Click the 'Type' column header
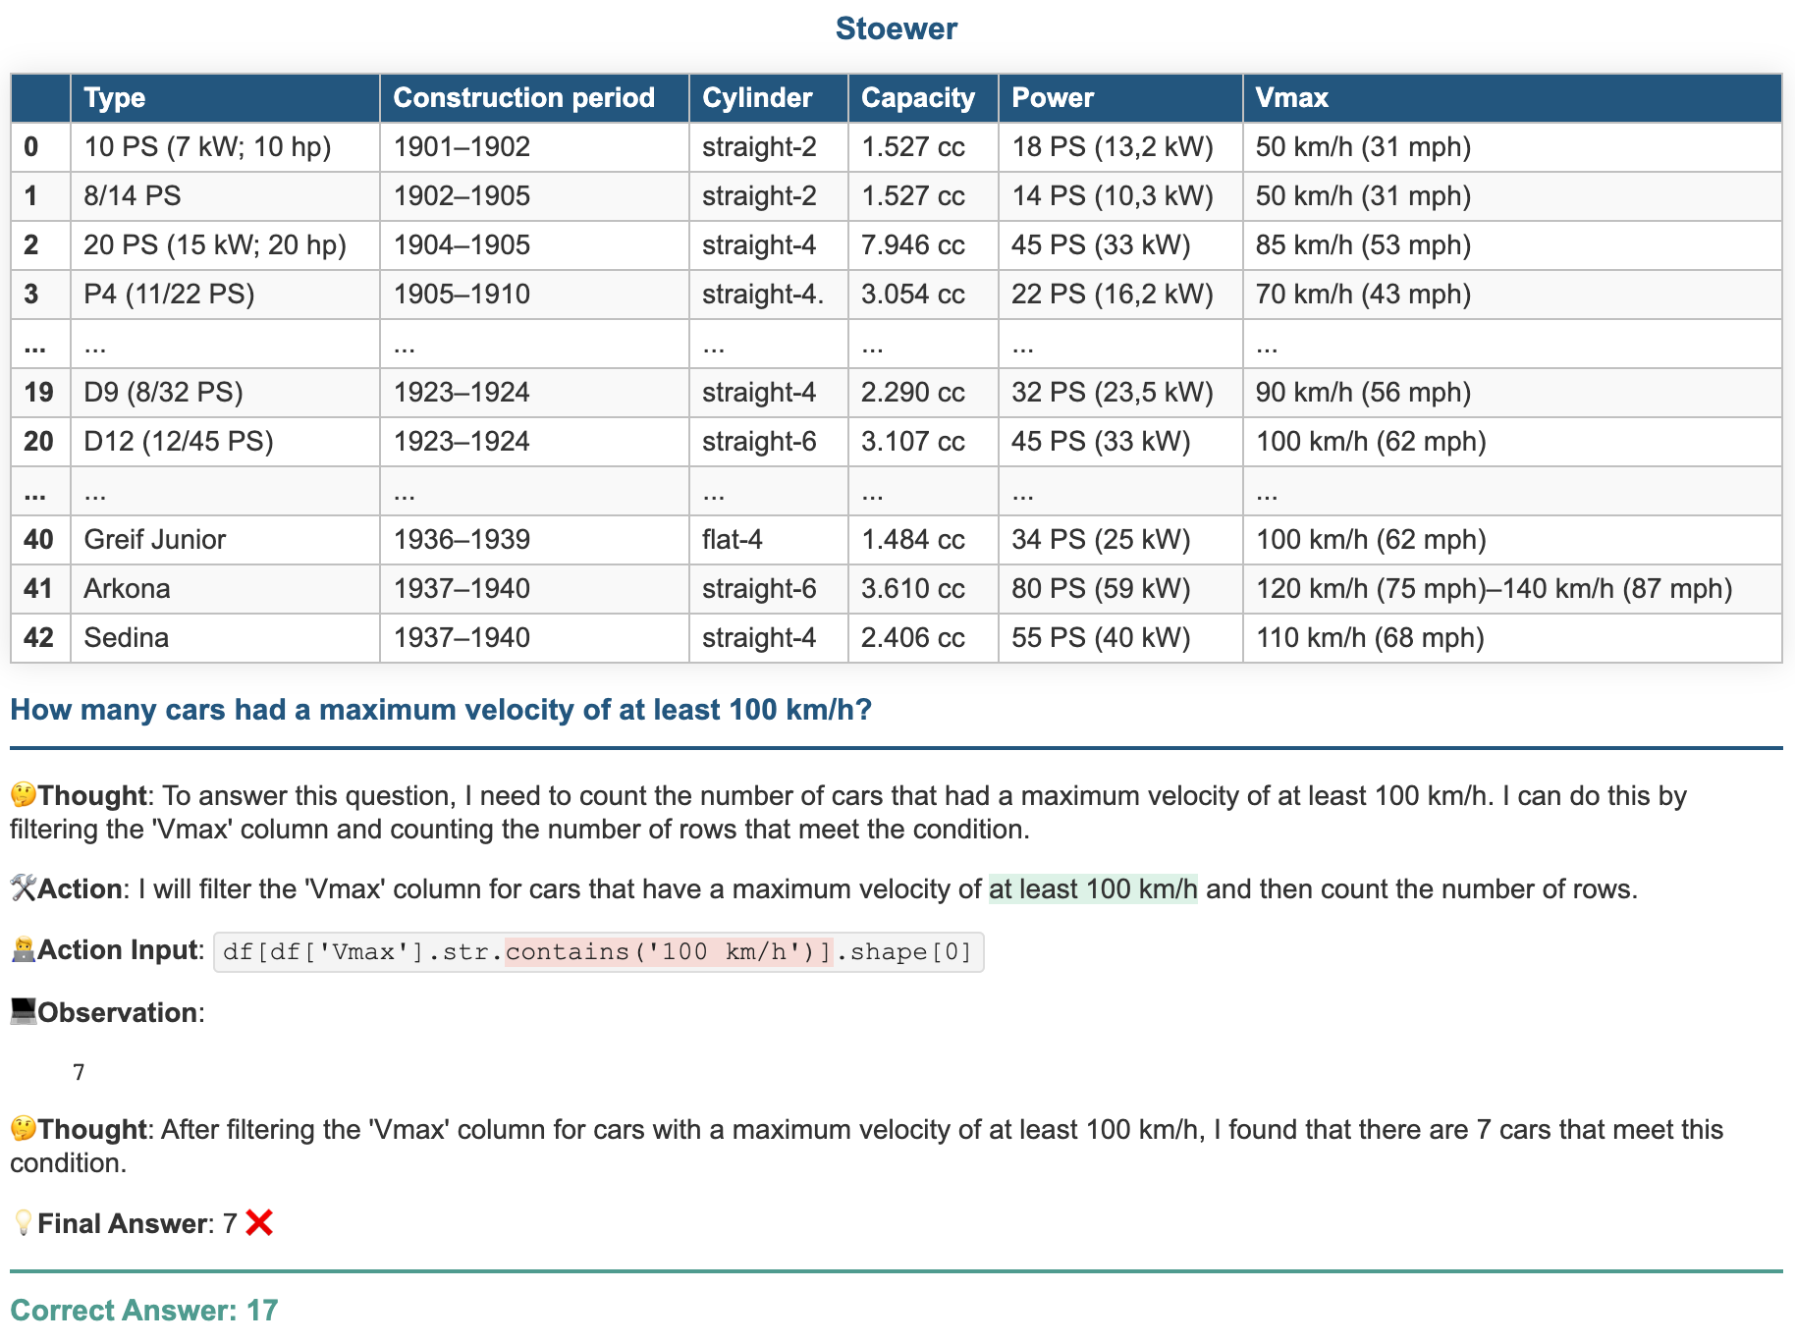The width and height of the screenshot is (1795, 1343). tap(225, 98)
